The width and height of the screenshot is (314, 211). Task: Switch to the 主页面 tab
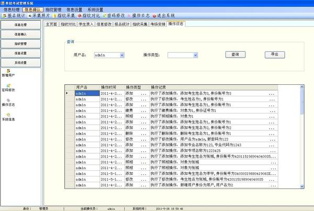click(x=51, y=24)
